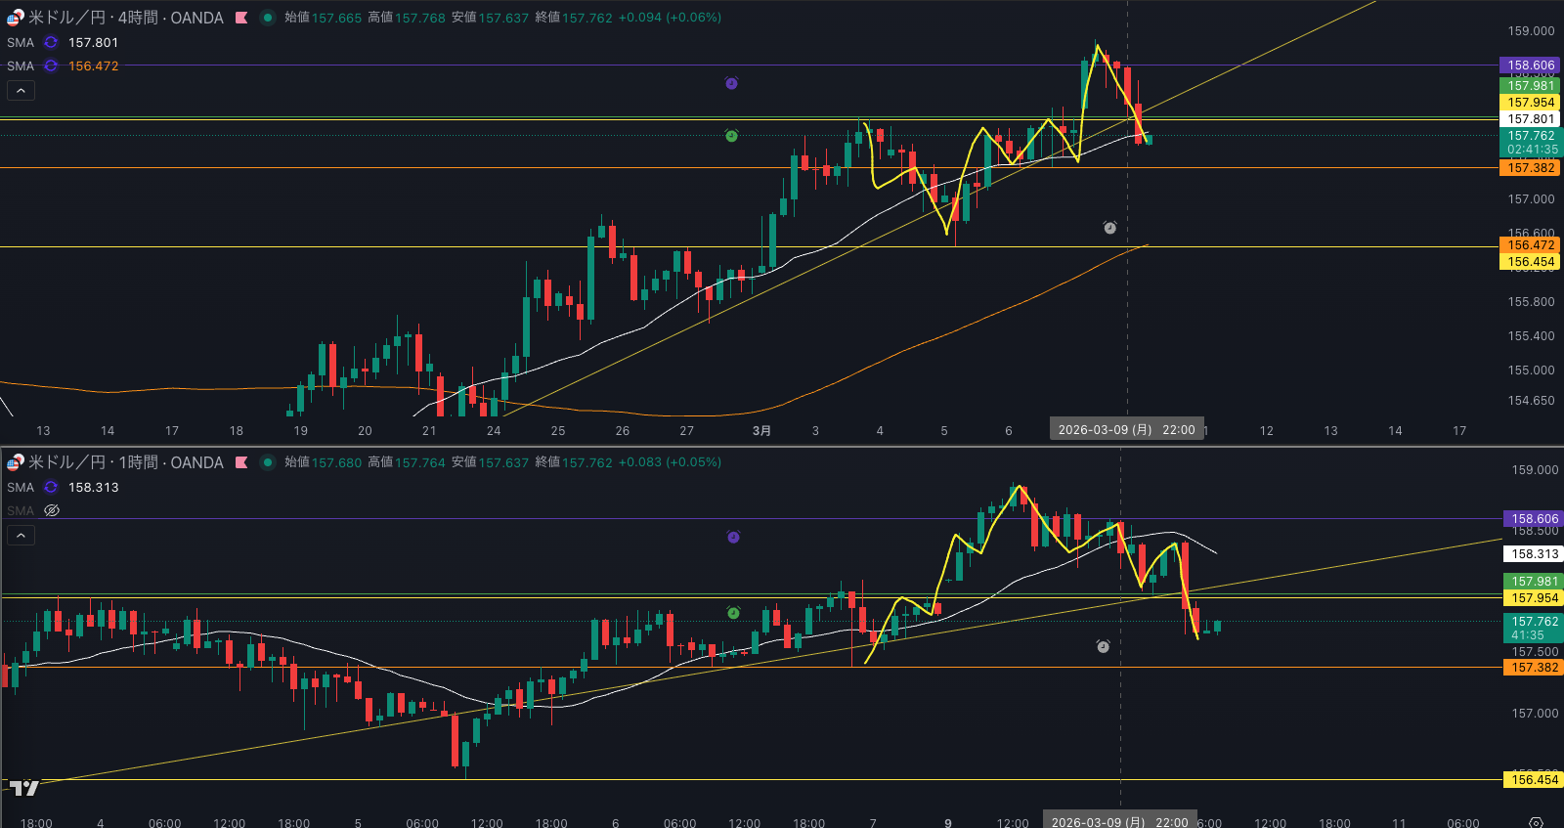Screen dimensions: 1564x828
Task: Select the orange 157.382 price label on 1-hour chart
Action: [x=1534, y=668]
